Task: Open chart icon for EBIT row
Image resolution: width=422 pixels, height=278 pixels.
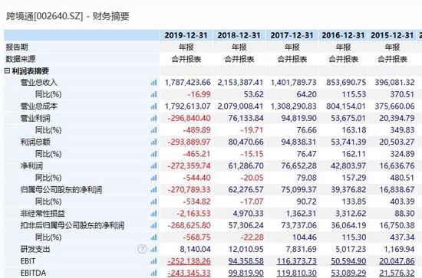Action: (x=153, y=261)
